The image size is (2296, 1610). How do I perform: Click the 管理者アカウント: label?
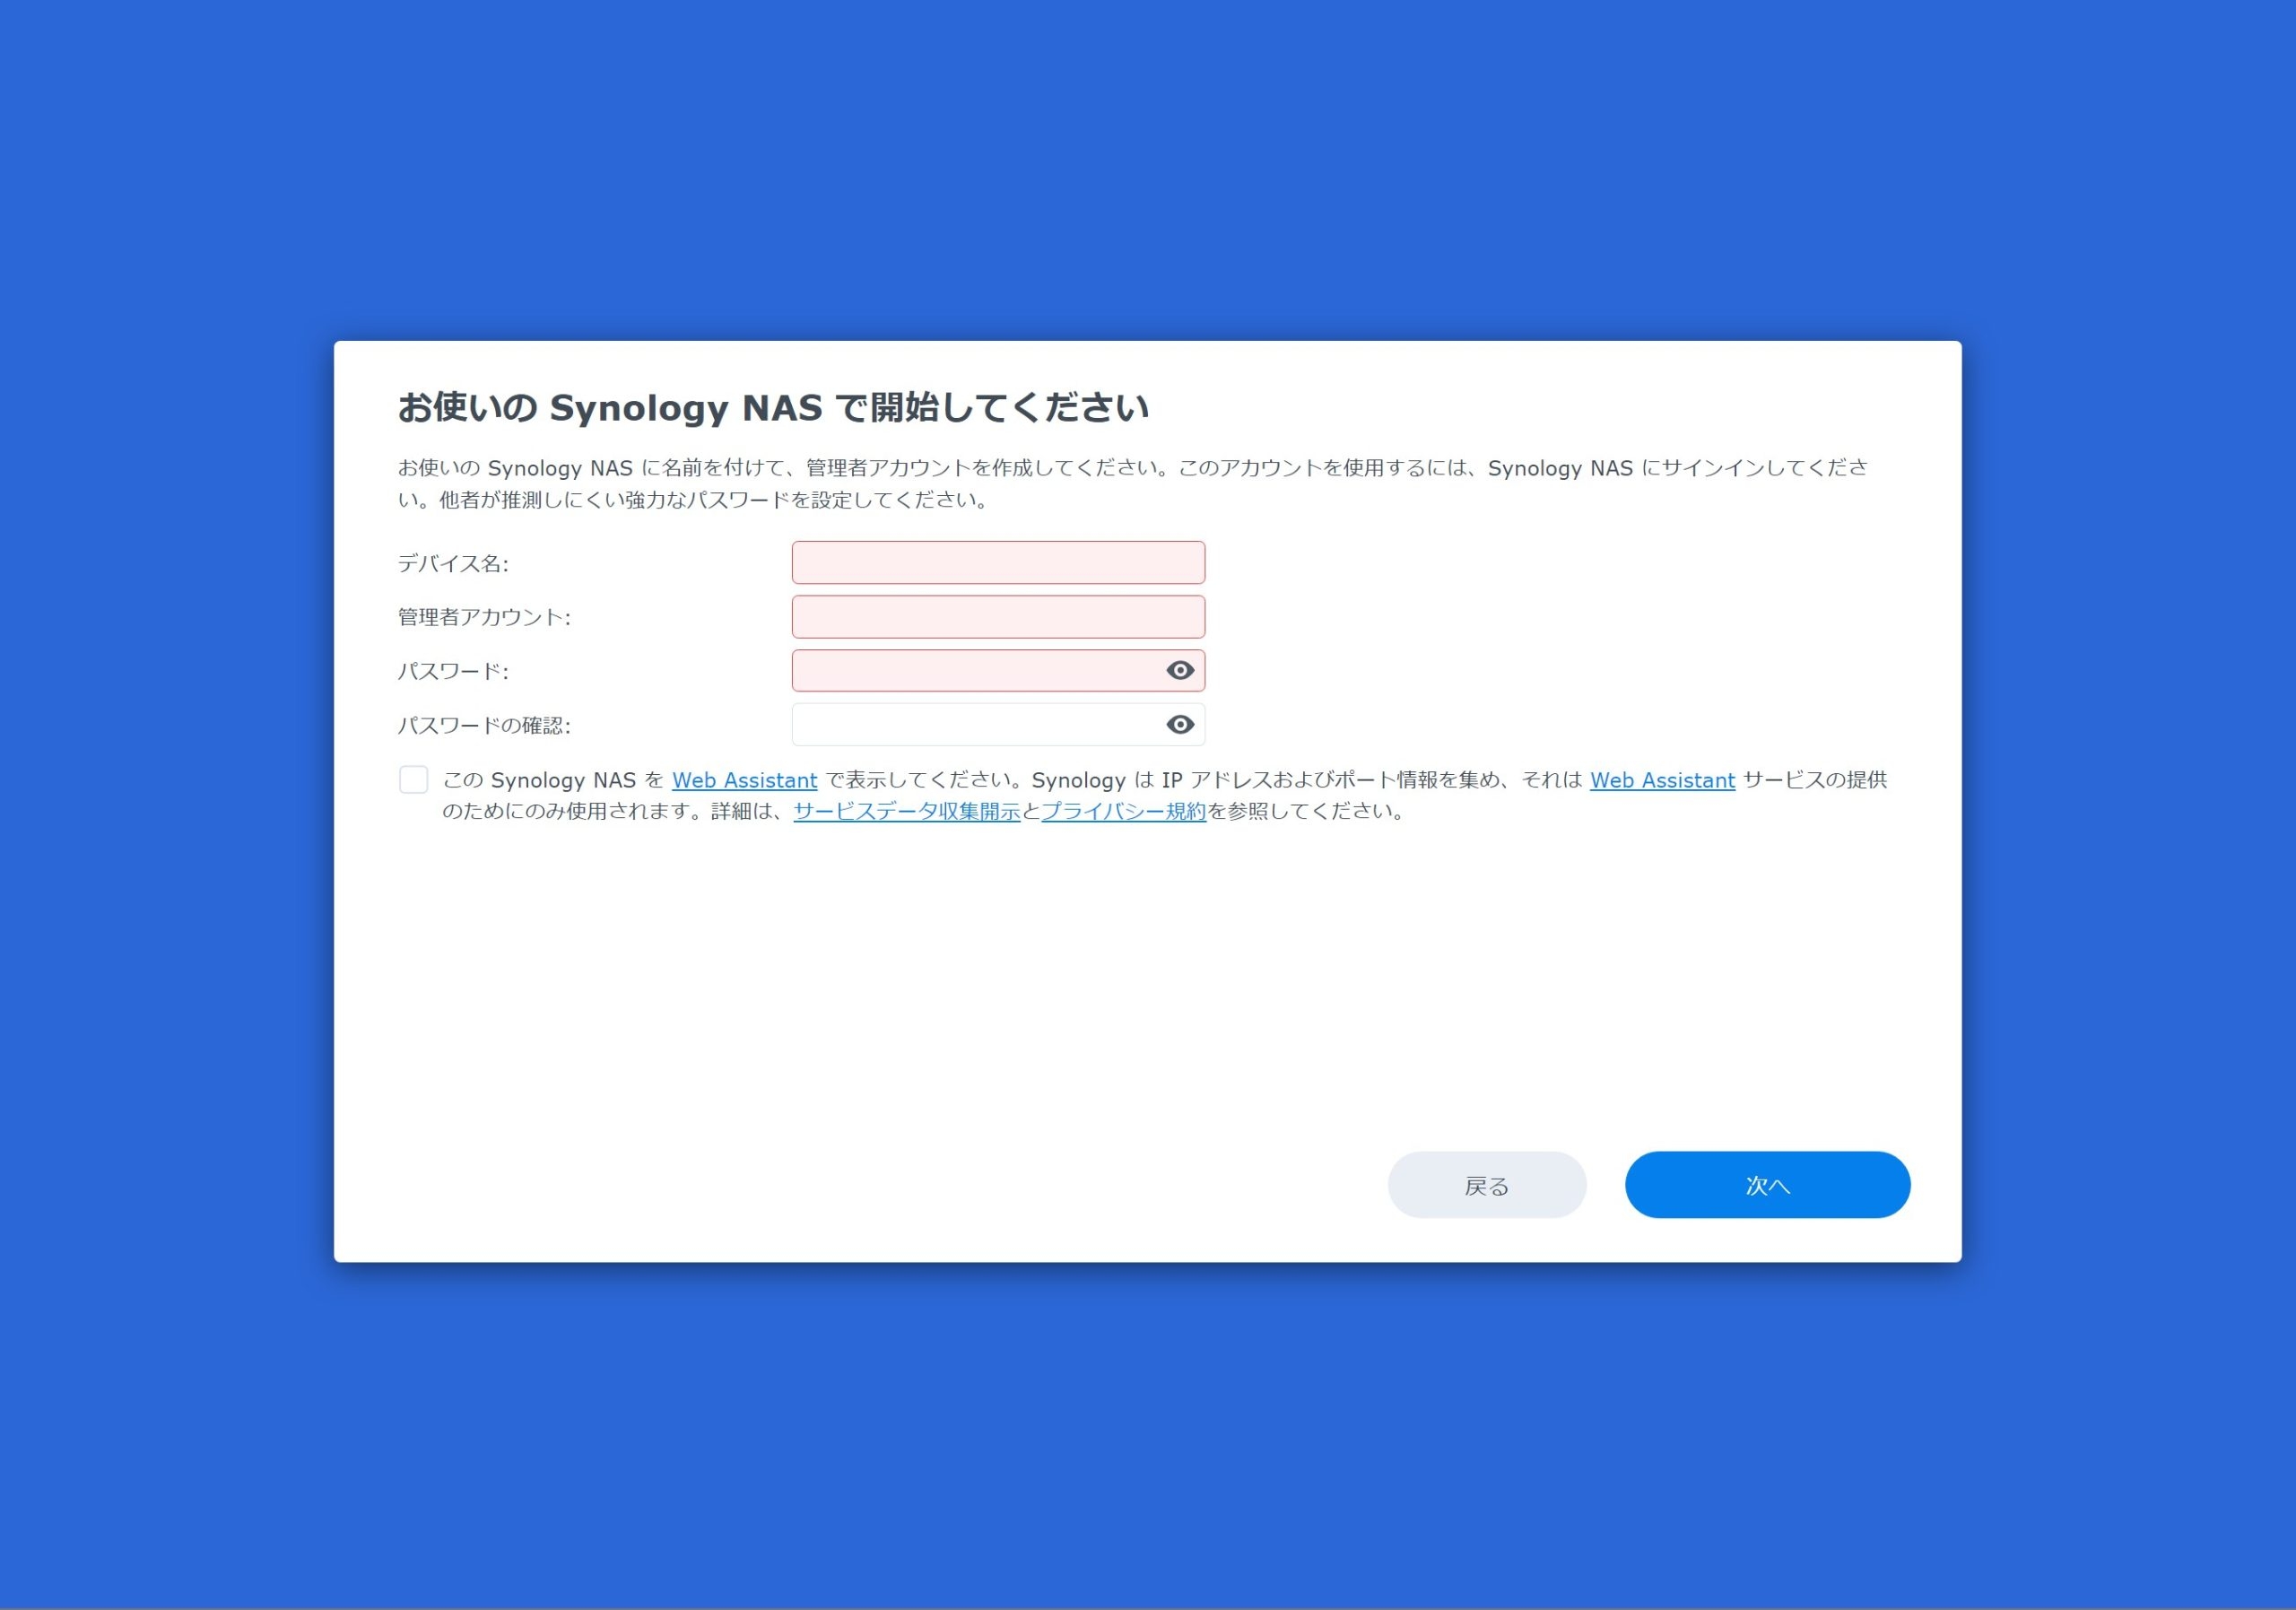pyautogui.click(x=484, y=617)
